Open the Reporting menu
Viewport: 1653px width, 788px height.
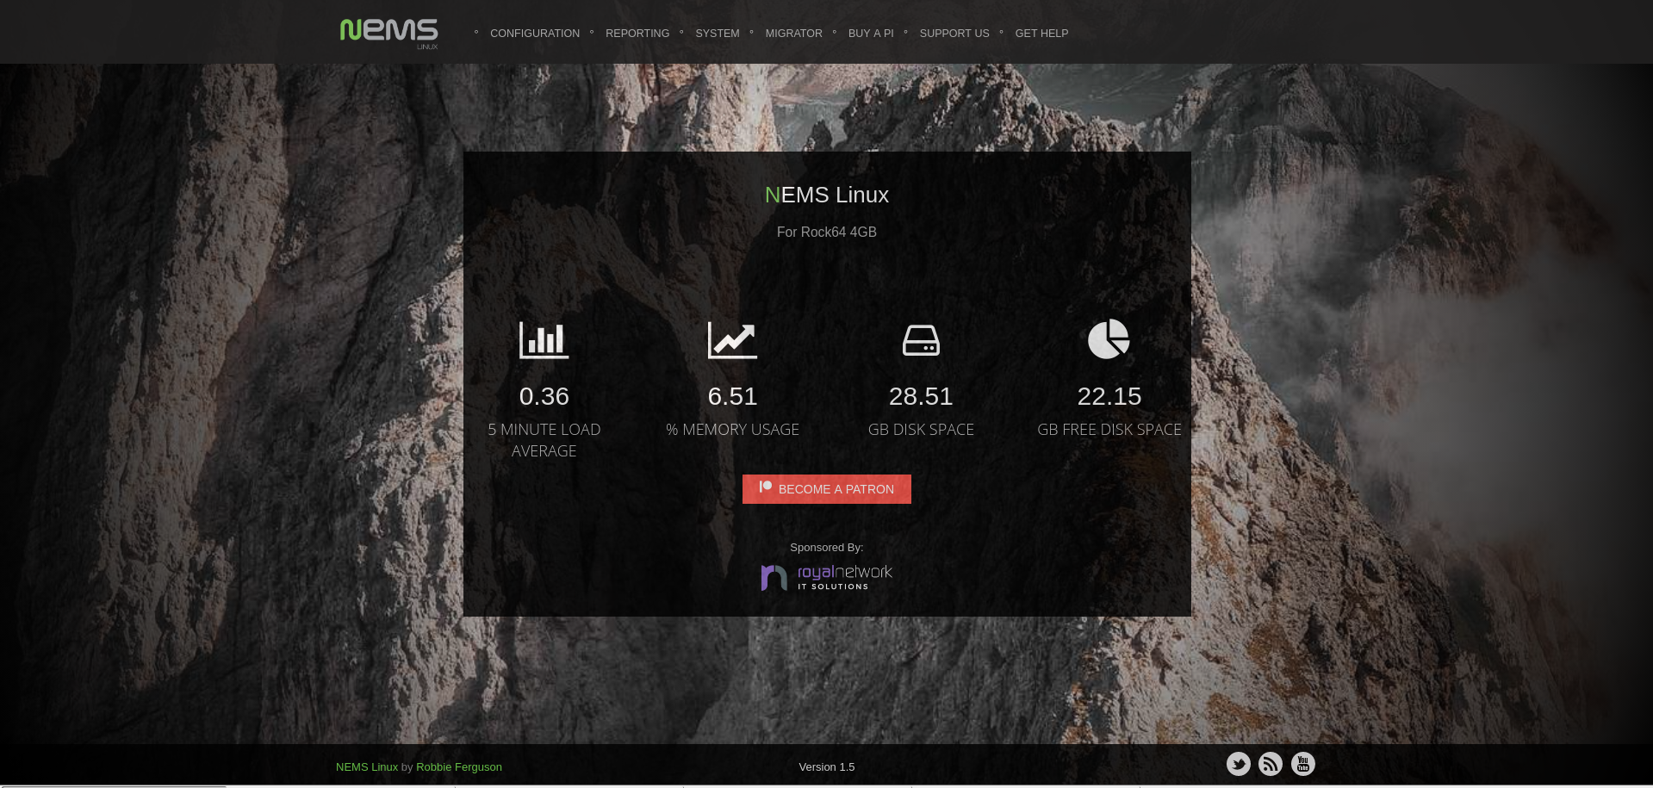(x=637, y=34)
